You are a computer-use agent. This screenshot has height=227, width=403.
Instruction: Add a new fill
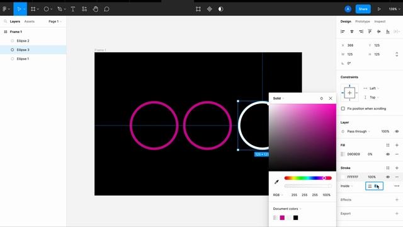point(397,145)
